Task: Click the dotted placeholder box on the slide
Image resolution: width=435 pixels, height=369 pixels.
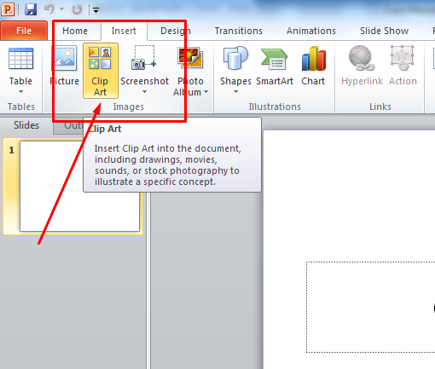Action: 370,307
